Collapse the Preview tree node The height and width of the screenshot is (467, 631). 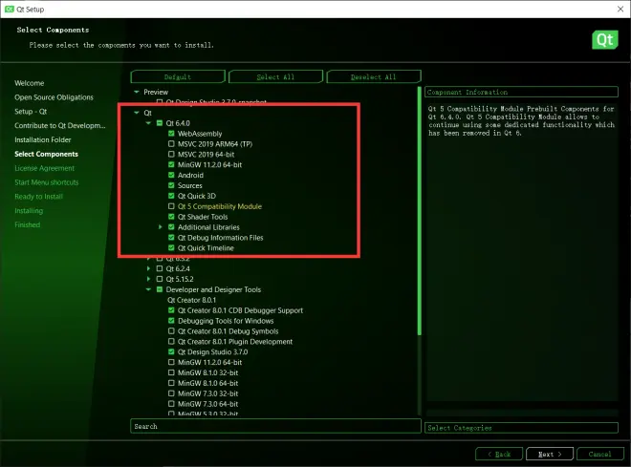point(137,92)
